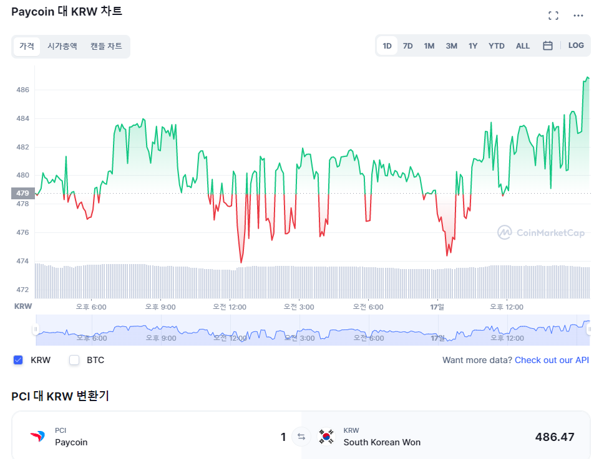Image resolution: width=594 pixels, height=459 pixels.
Task: Click the 486 y-axis price label
Action: tap(22, 90)
